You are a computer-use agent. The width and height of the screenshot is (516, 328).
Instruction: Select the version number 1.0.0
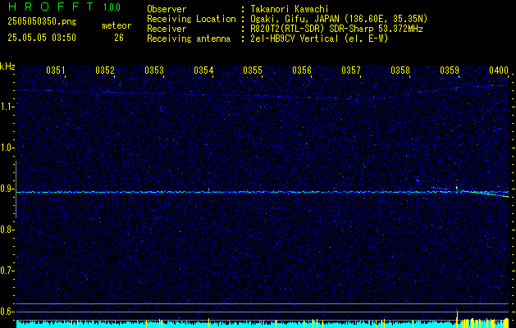click(x=112, y=7)
